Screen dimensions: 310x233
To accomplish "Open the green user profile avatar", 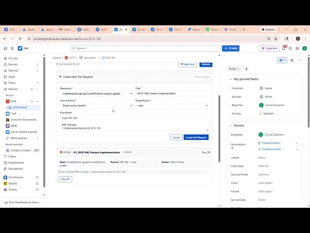I will tap(305, 49).
